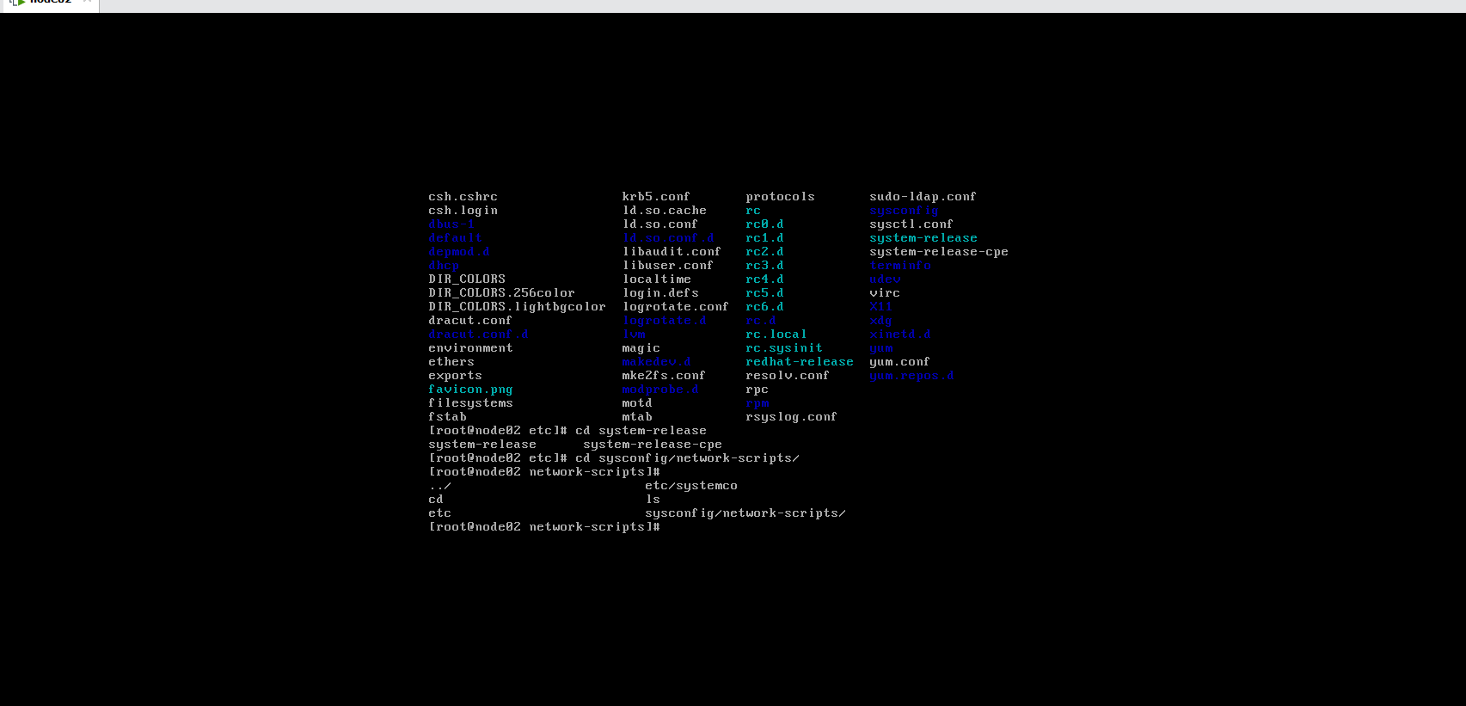This screenshot has height=706, width=1466.
Task: Click rc3.d in the listing
Action: [x=764, y=266]
